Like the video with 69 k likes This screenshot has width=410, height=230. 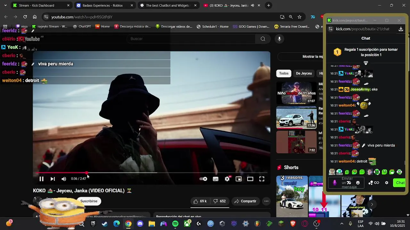click(x=200, y=201)
